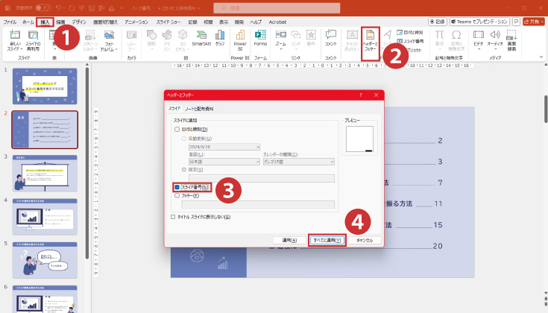Click the Record (記録) button top right

click(437, 22)
